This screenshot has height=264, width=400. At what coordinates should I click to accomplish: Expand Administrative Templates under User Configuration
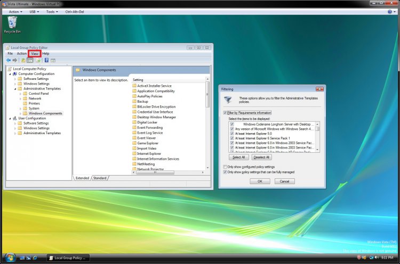coord(15,133)
